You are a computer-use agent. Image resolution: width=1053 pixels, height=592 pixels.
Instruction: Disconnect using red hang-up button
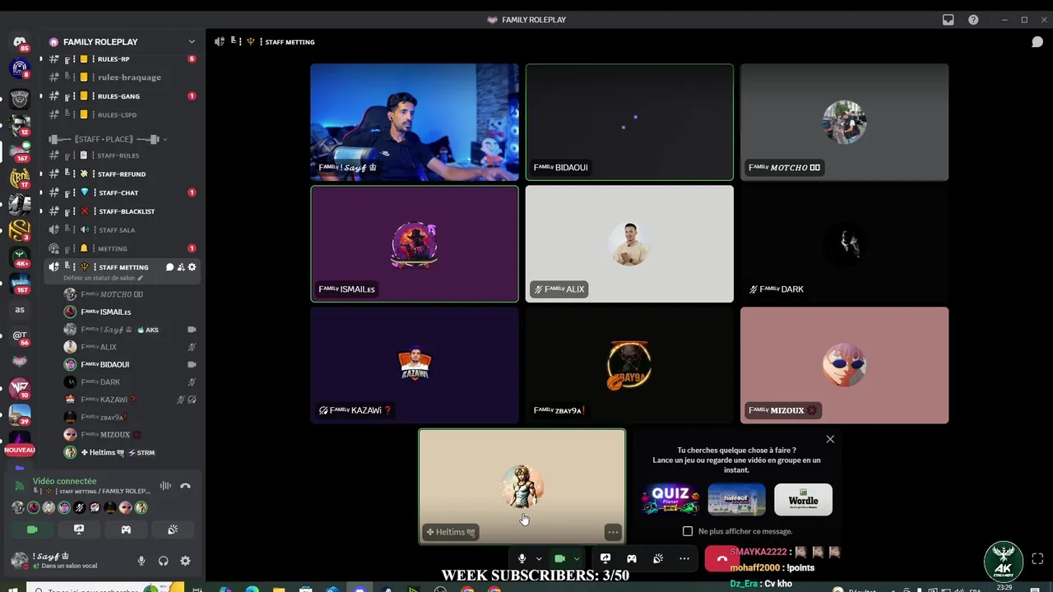point(721,558)
